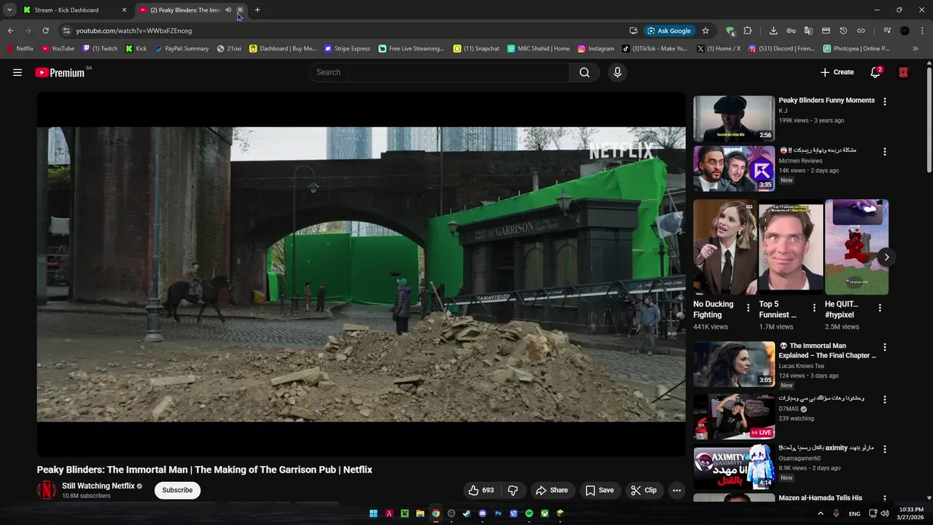Open options for He QUIT hypixel short
The width and height of the screenshot is (933, 525).
[880, 308]
